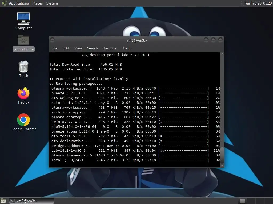Click the noto-fonts-1:24.1.1-1-any row
The width and height of the screenshot is (273, 204).
click(136, 103)
